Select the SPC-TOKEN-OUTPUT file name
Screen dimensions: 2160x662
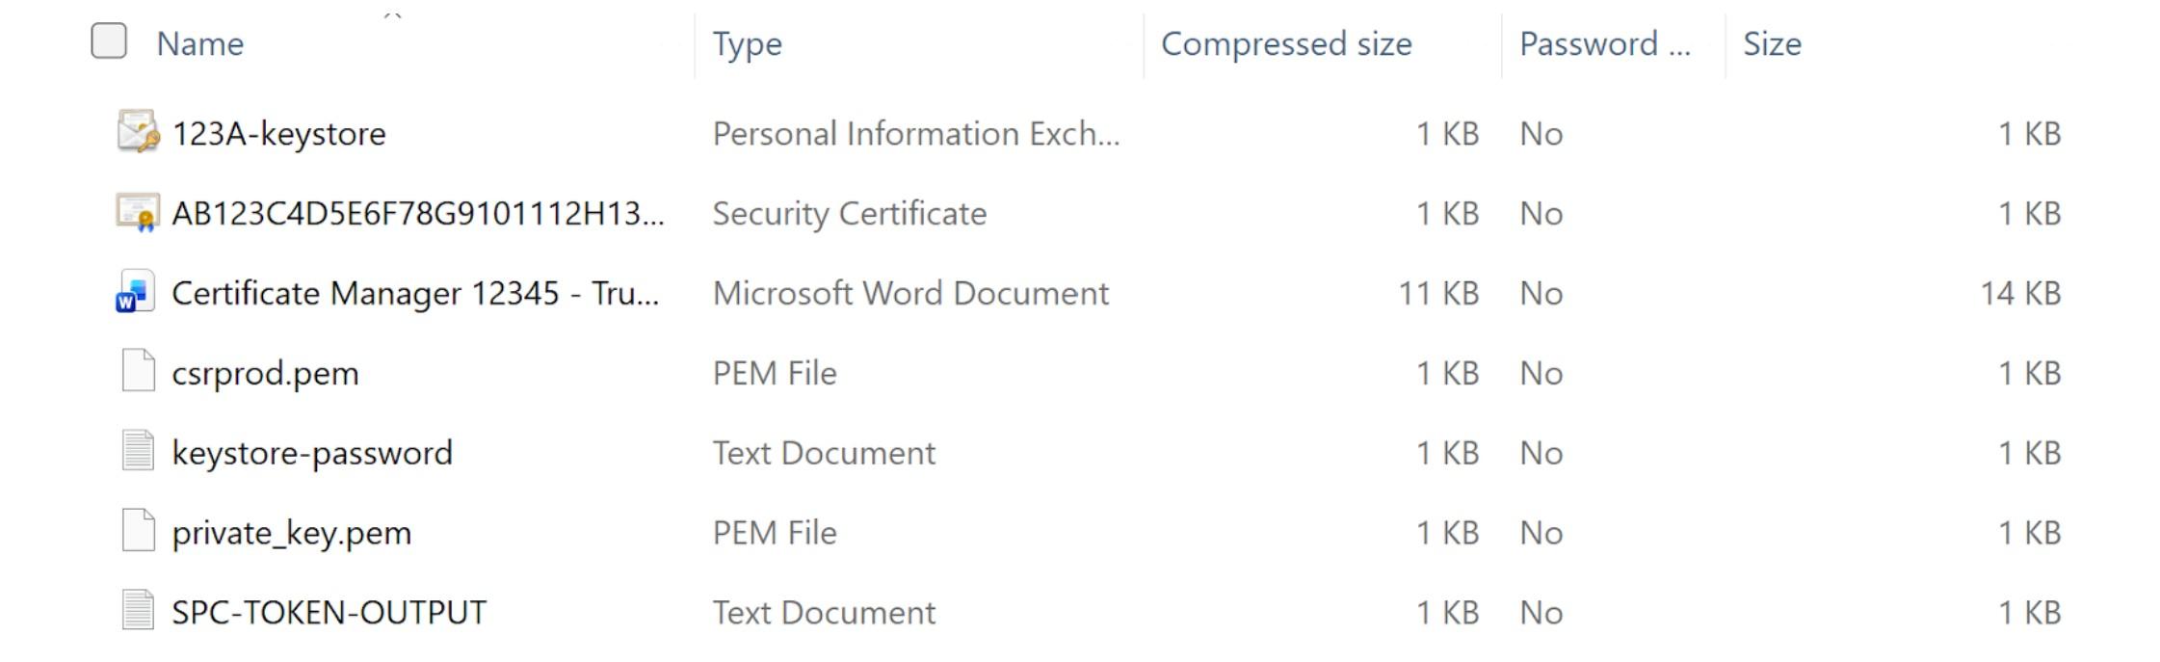[x=329, y=613]
